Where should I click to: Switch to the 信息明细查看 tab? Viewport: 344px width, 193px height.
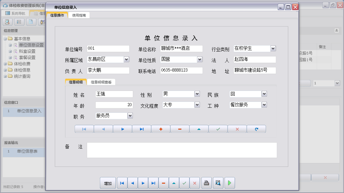click(x=101, y=82)
